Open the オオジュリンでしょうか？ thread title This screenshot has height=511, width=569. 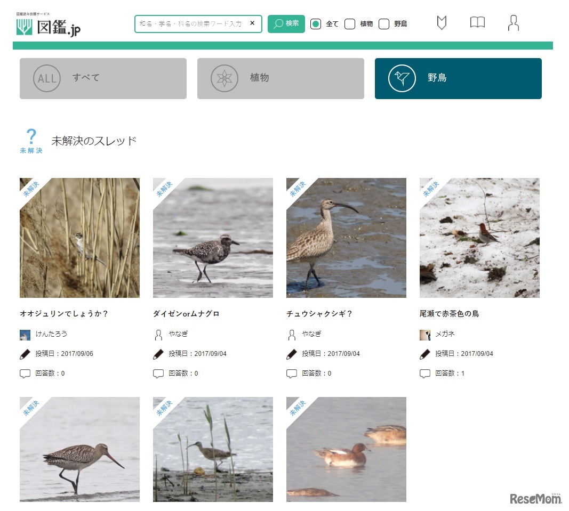(64, 314)
